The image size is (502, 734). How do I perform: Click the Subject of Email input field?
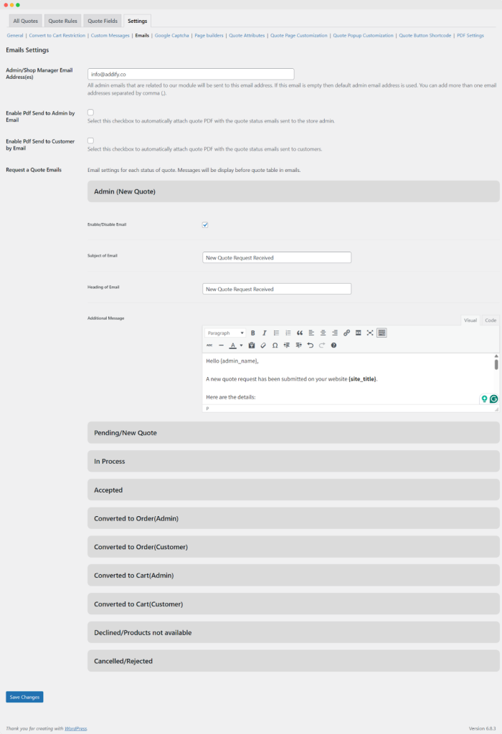[x=277, y=257]
